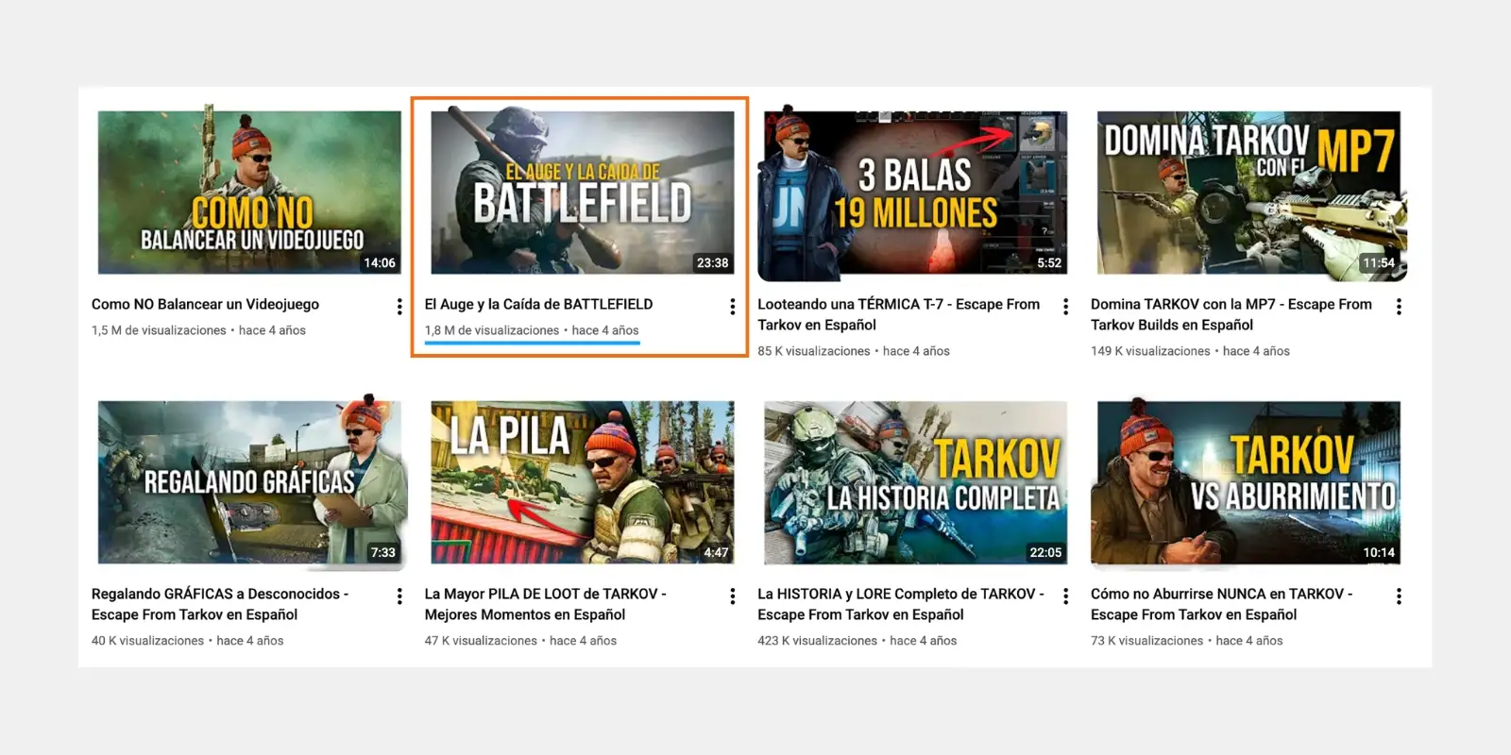Play the Battlefield thumbnail with 23:38 duration
Viewport: 1511px width, 755px height.
(x=583, y=193)
